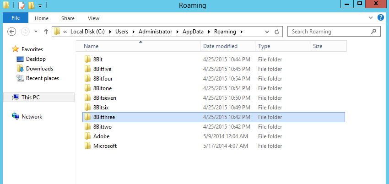Image resolution: width=389 pixels, height=184 pixels.
Task: Open the address bar history dropdown
Action: (267, 32)
